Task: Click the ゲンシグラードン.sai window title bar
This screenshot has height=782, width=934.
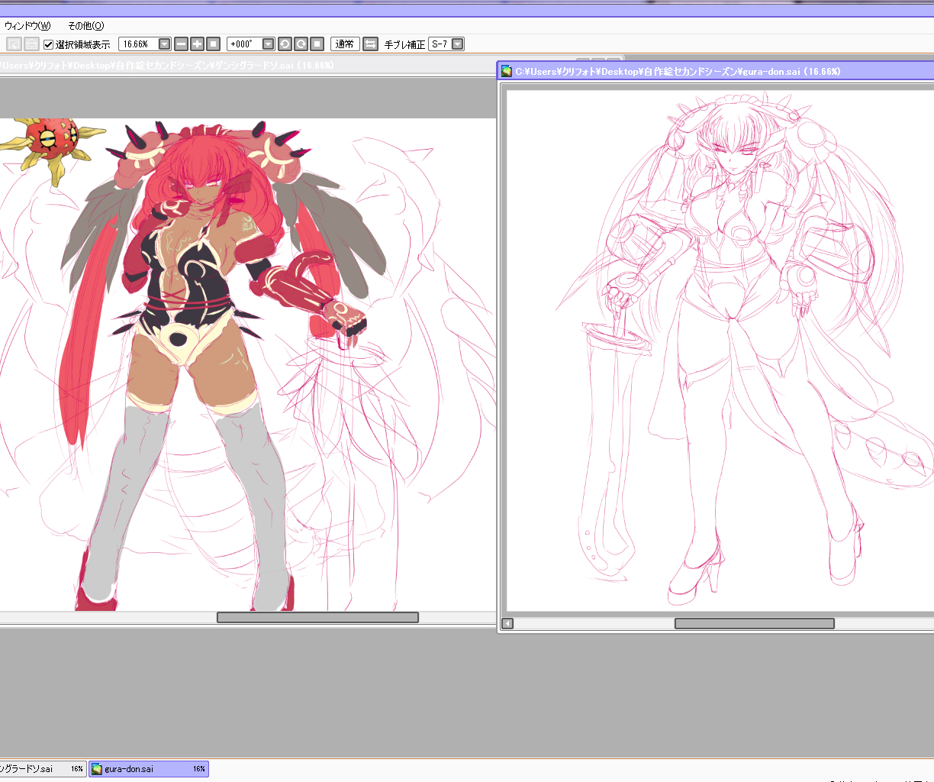Action: 248,66
